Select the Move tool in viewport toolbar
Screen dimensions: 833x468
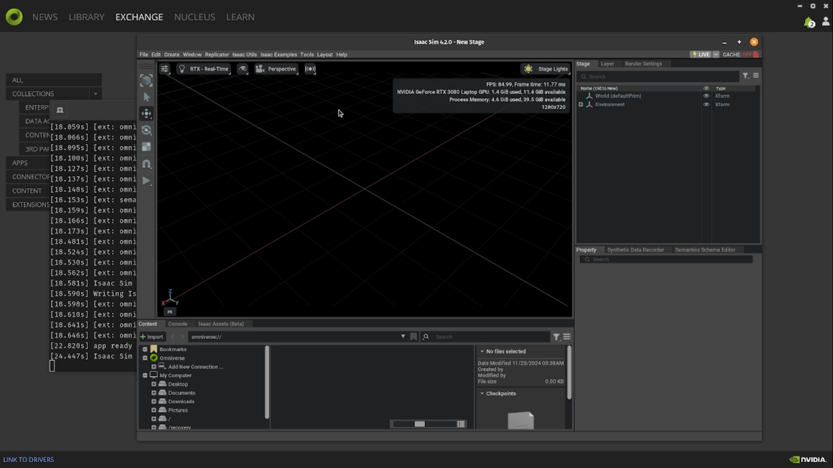(x=147, y=113)
